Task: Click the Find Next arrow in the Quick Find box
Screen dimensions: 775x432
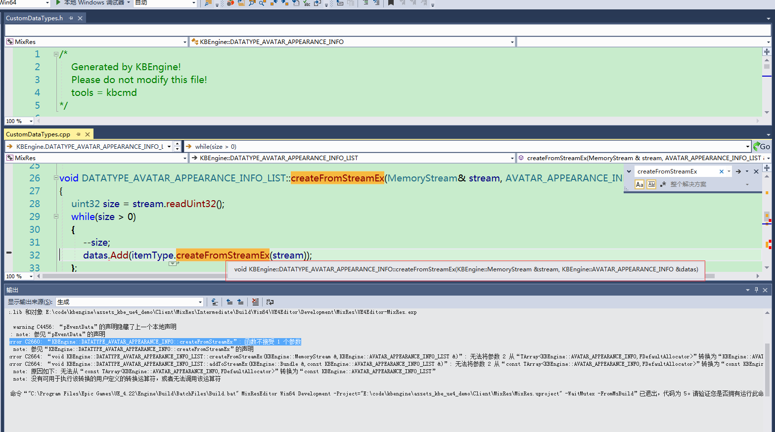Action: (x=738, y=171)
